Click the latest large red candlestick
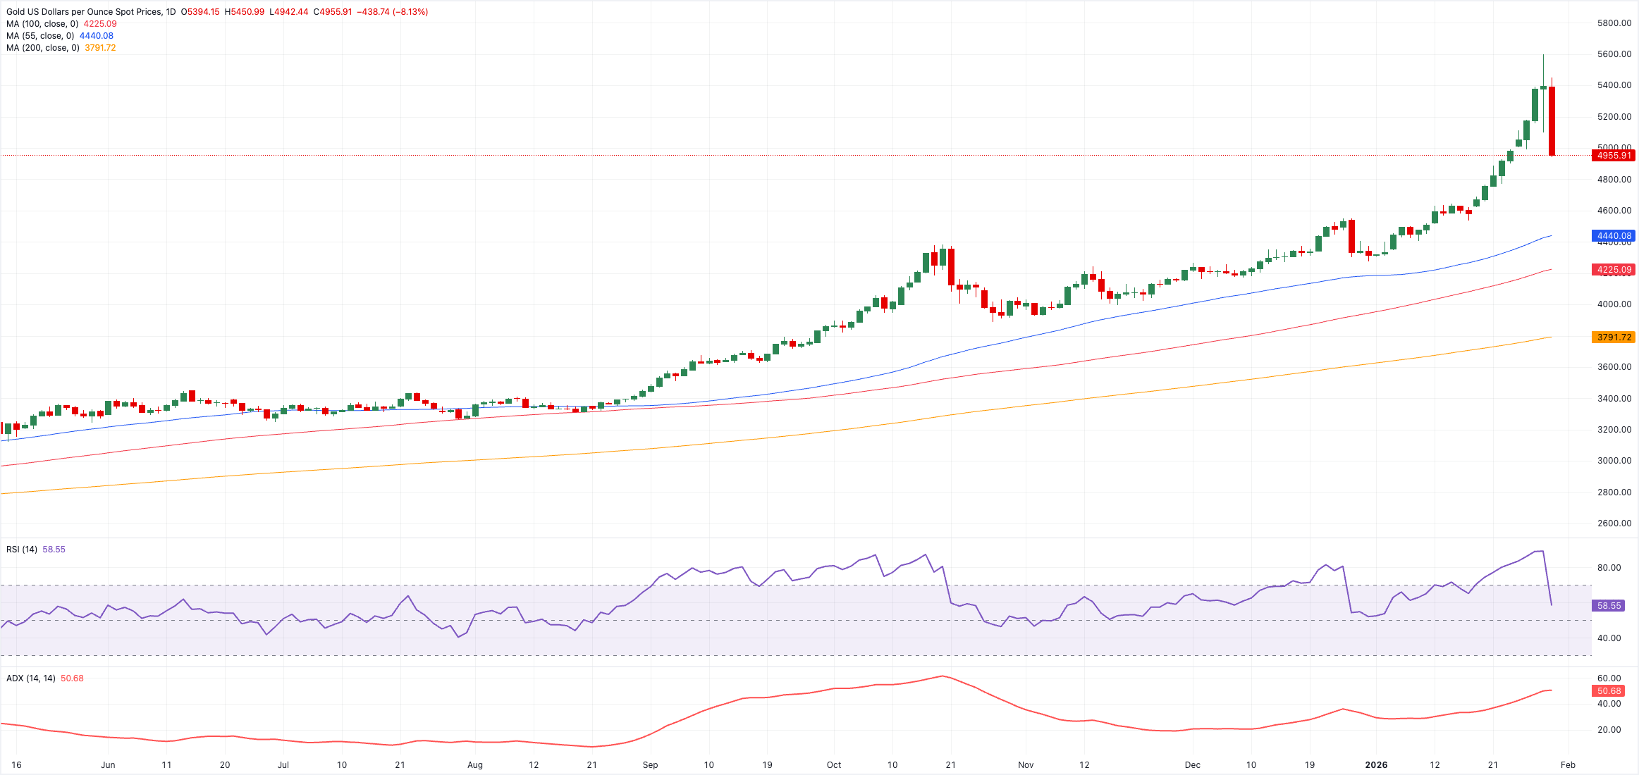The width and height of the screenshot is (1639, 775). click(1552, 120)
